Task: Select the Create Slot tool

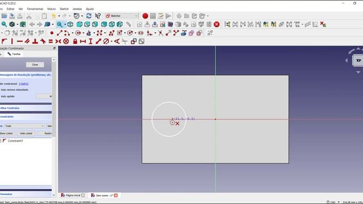Action: click(x=141, y=33)
